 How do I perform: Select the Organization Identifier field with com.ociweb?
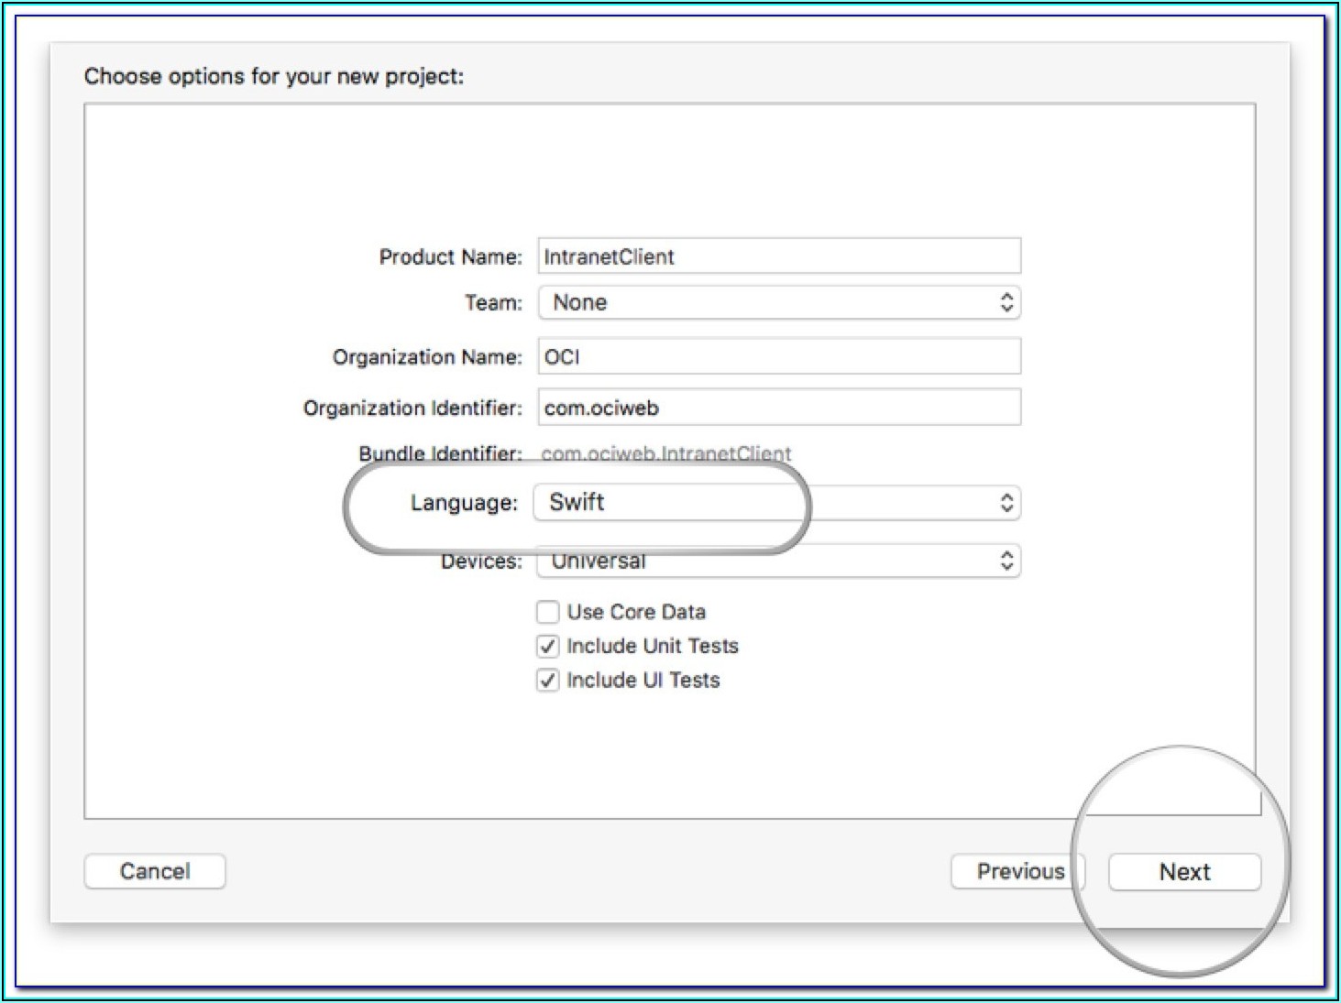coord(779,408)
